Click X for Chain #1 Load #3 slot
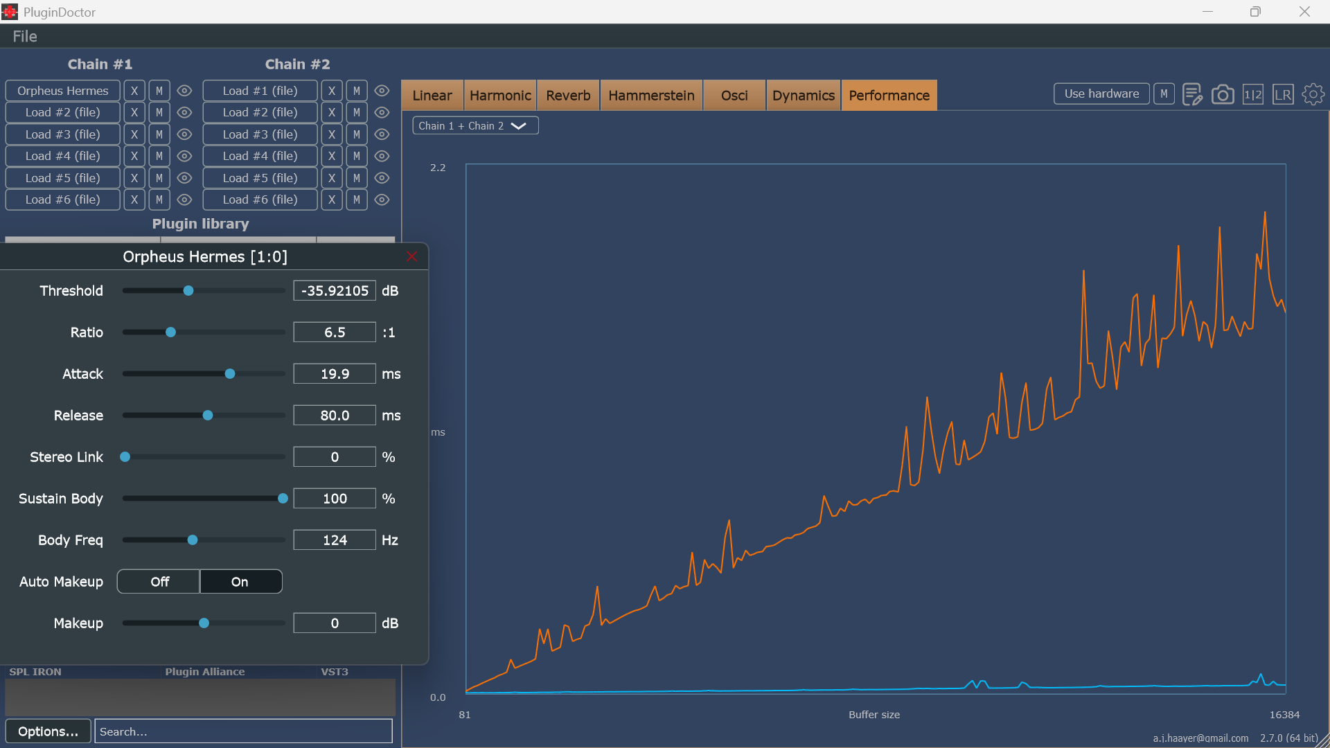Screen dimensions: 1330x748 pos(134,134)
